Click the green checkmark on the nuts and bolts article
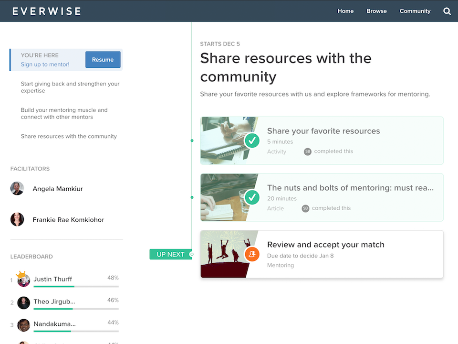This screenshot has width=458, height=344. point(252,197)
